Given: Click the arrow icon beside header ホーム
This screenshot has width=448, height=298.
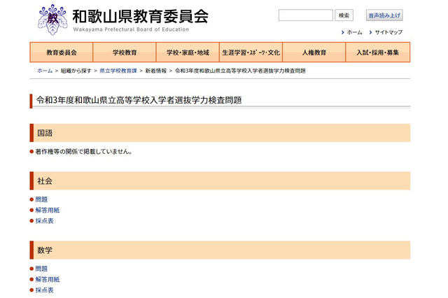Looking at the screenshot, I should [x=342, y=33].
